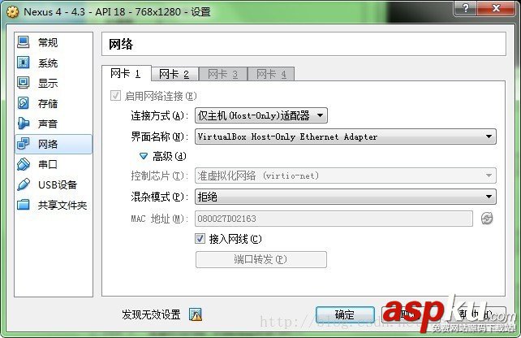Viewport: 521px width, 338px height.
Task: Toggle the 启用网络连接 checkbox
Action: coord(115,96)
